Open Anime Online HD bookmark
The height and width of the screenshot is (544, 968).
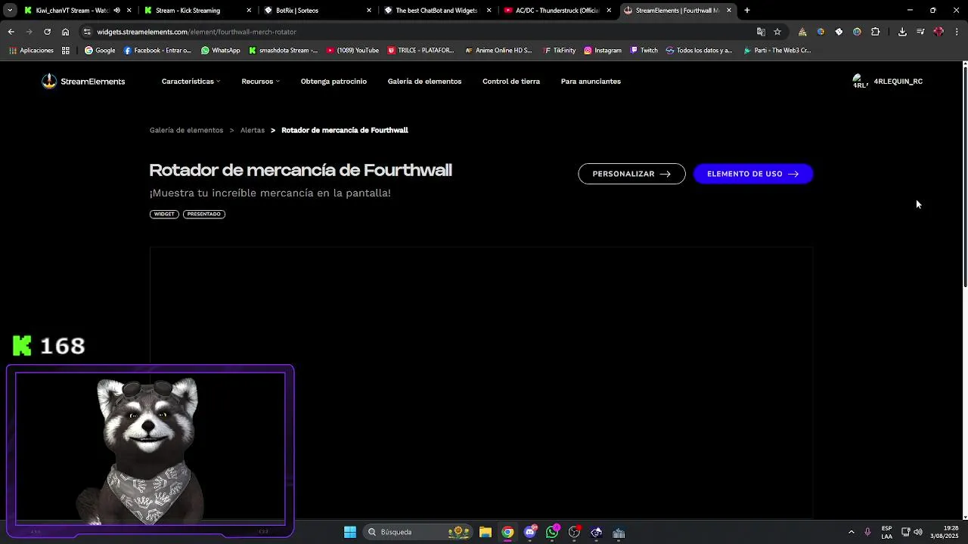coord(498,51)
